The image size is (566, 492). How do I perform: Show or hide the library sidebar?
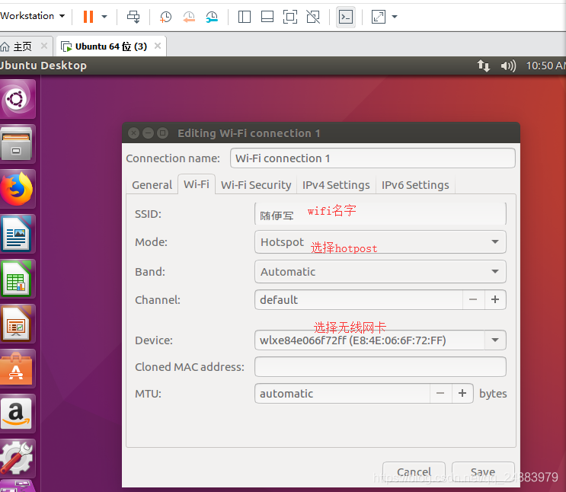click(x=245, y=17)
